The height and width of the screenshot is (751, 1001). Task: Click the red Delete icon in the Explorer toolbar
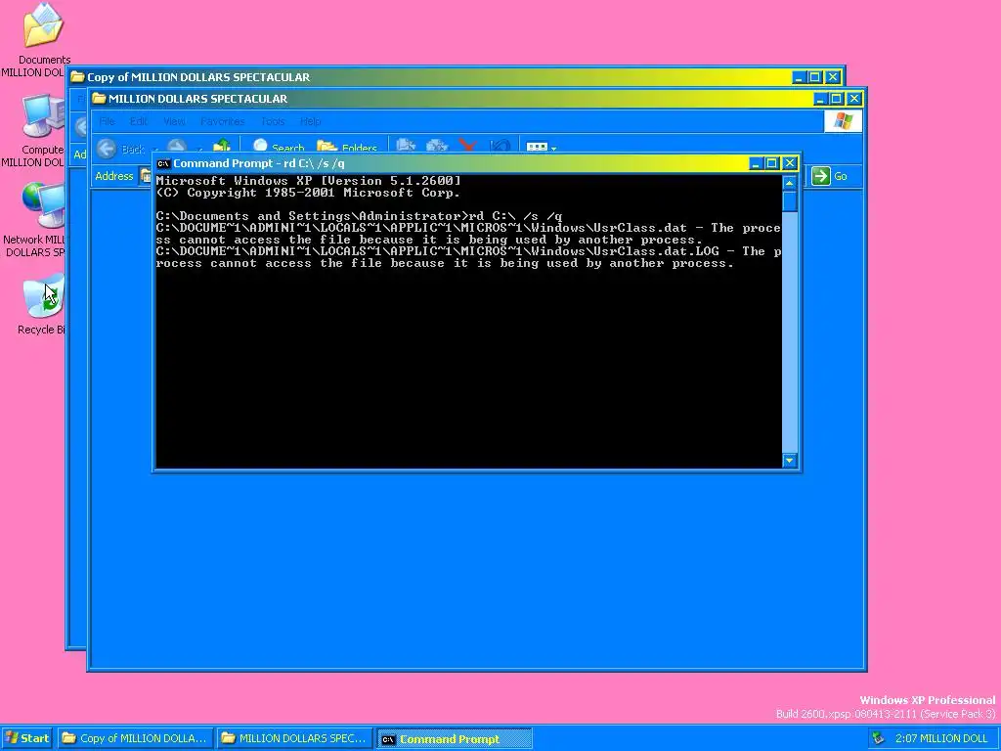(468, 147)
